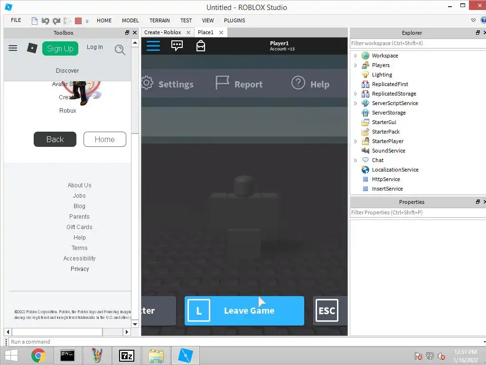Open the TERRAIN ribbon tab
The image size is (486, 365).
[x=159, y=20]
